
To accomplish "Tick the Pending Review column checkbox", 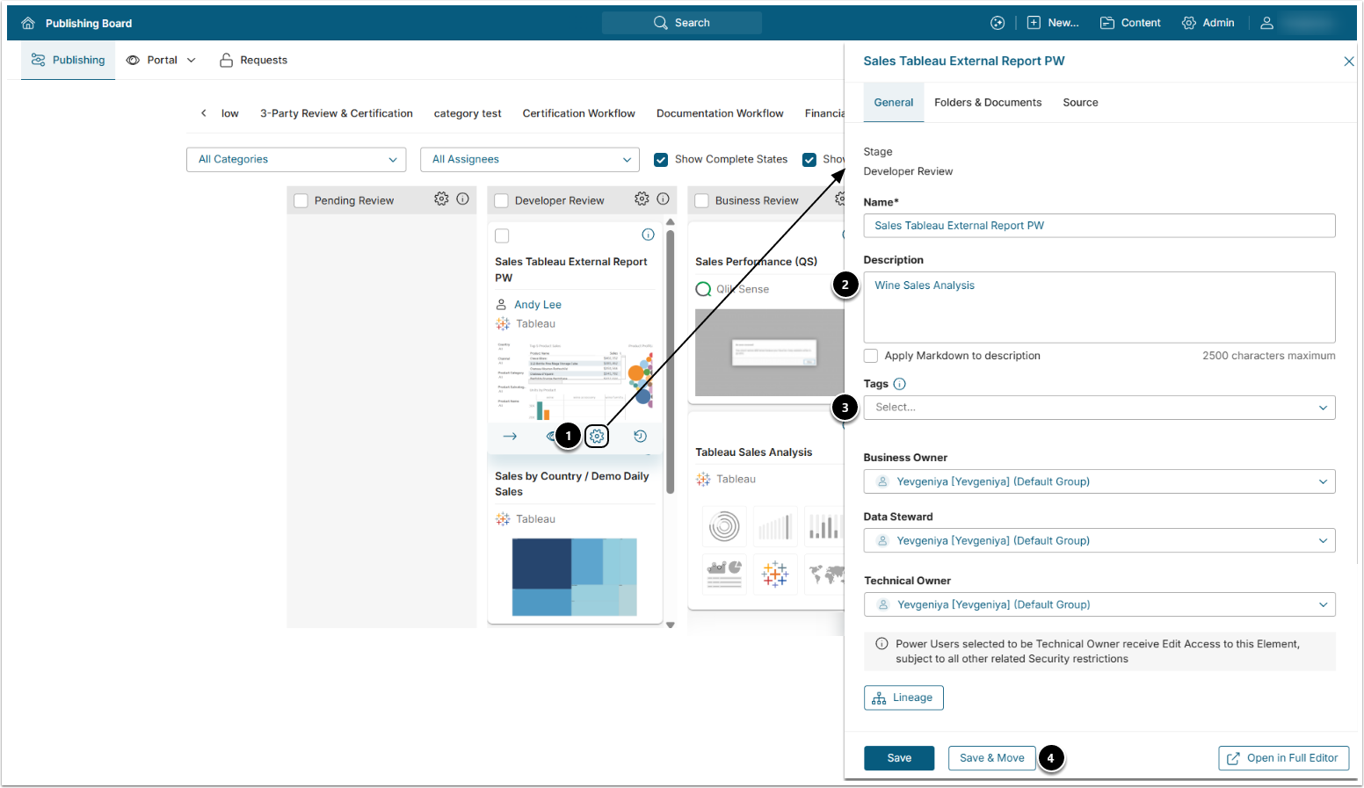I will coord(301,200).
